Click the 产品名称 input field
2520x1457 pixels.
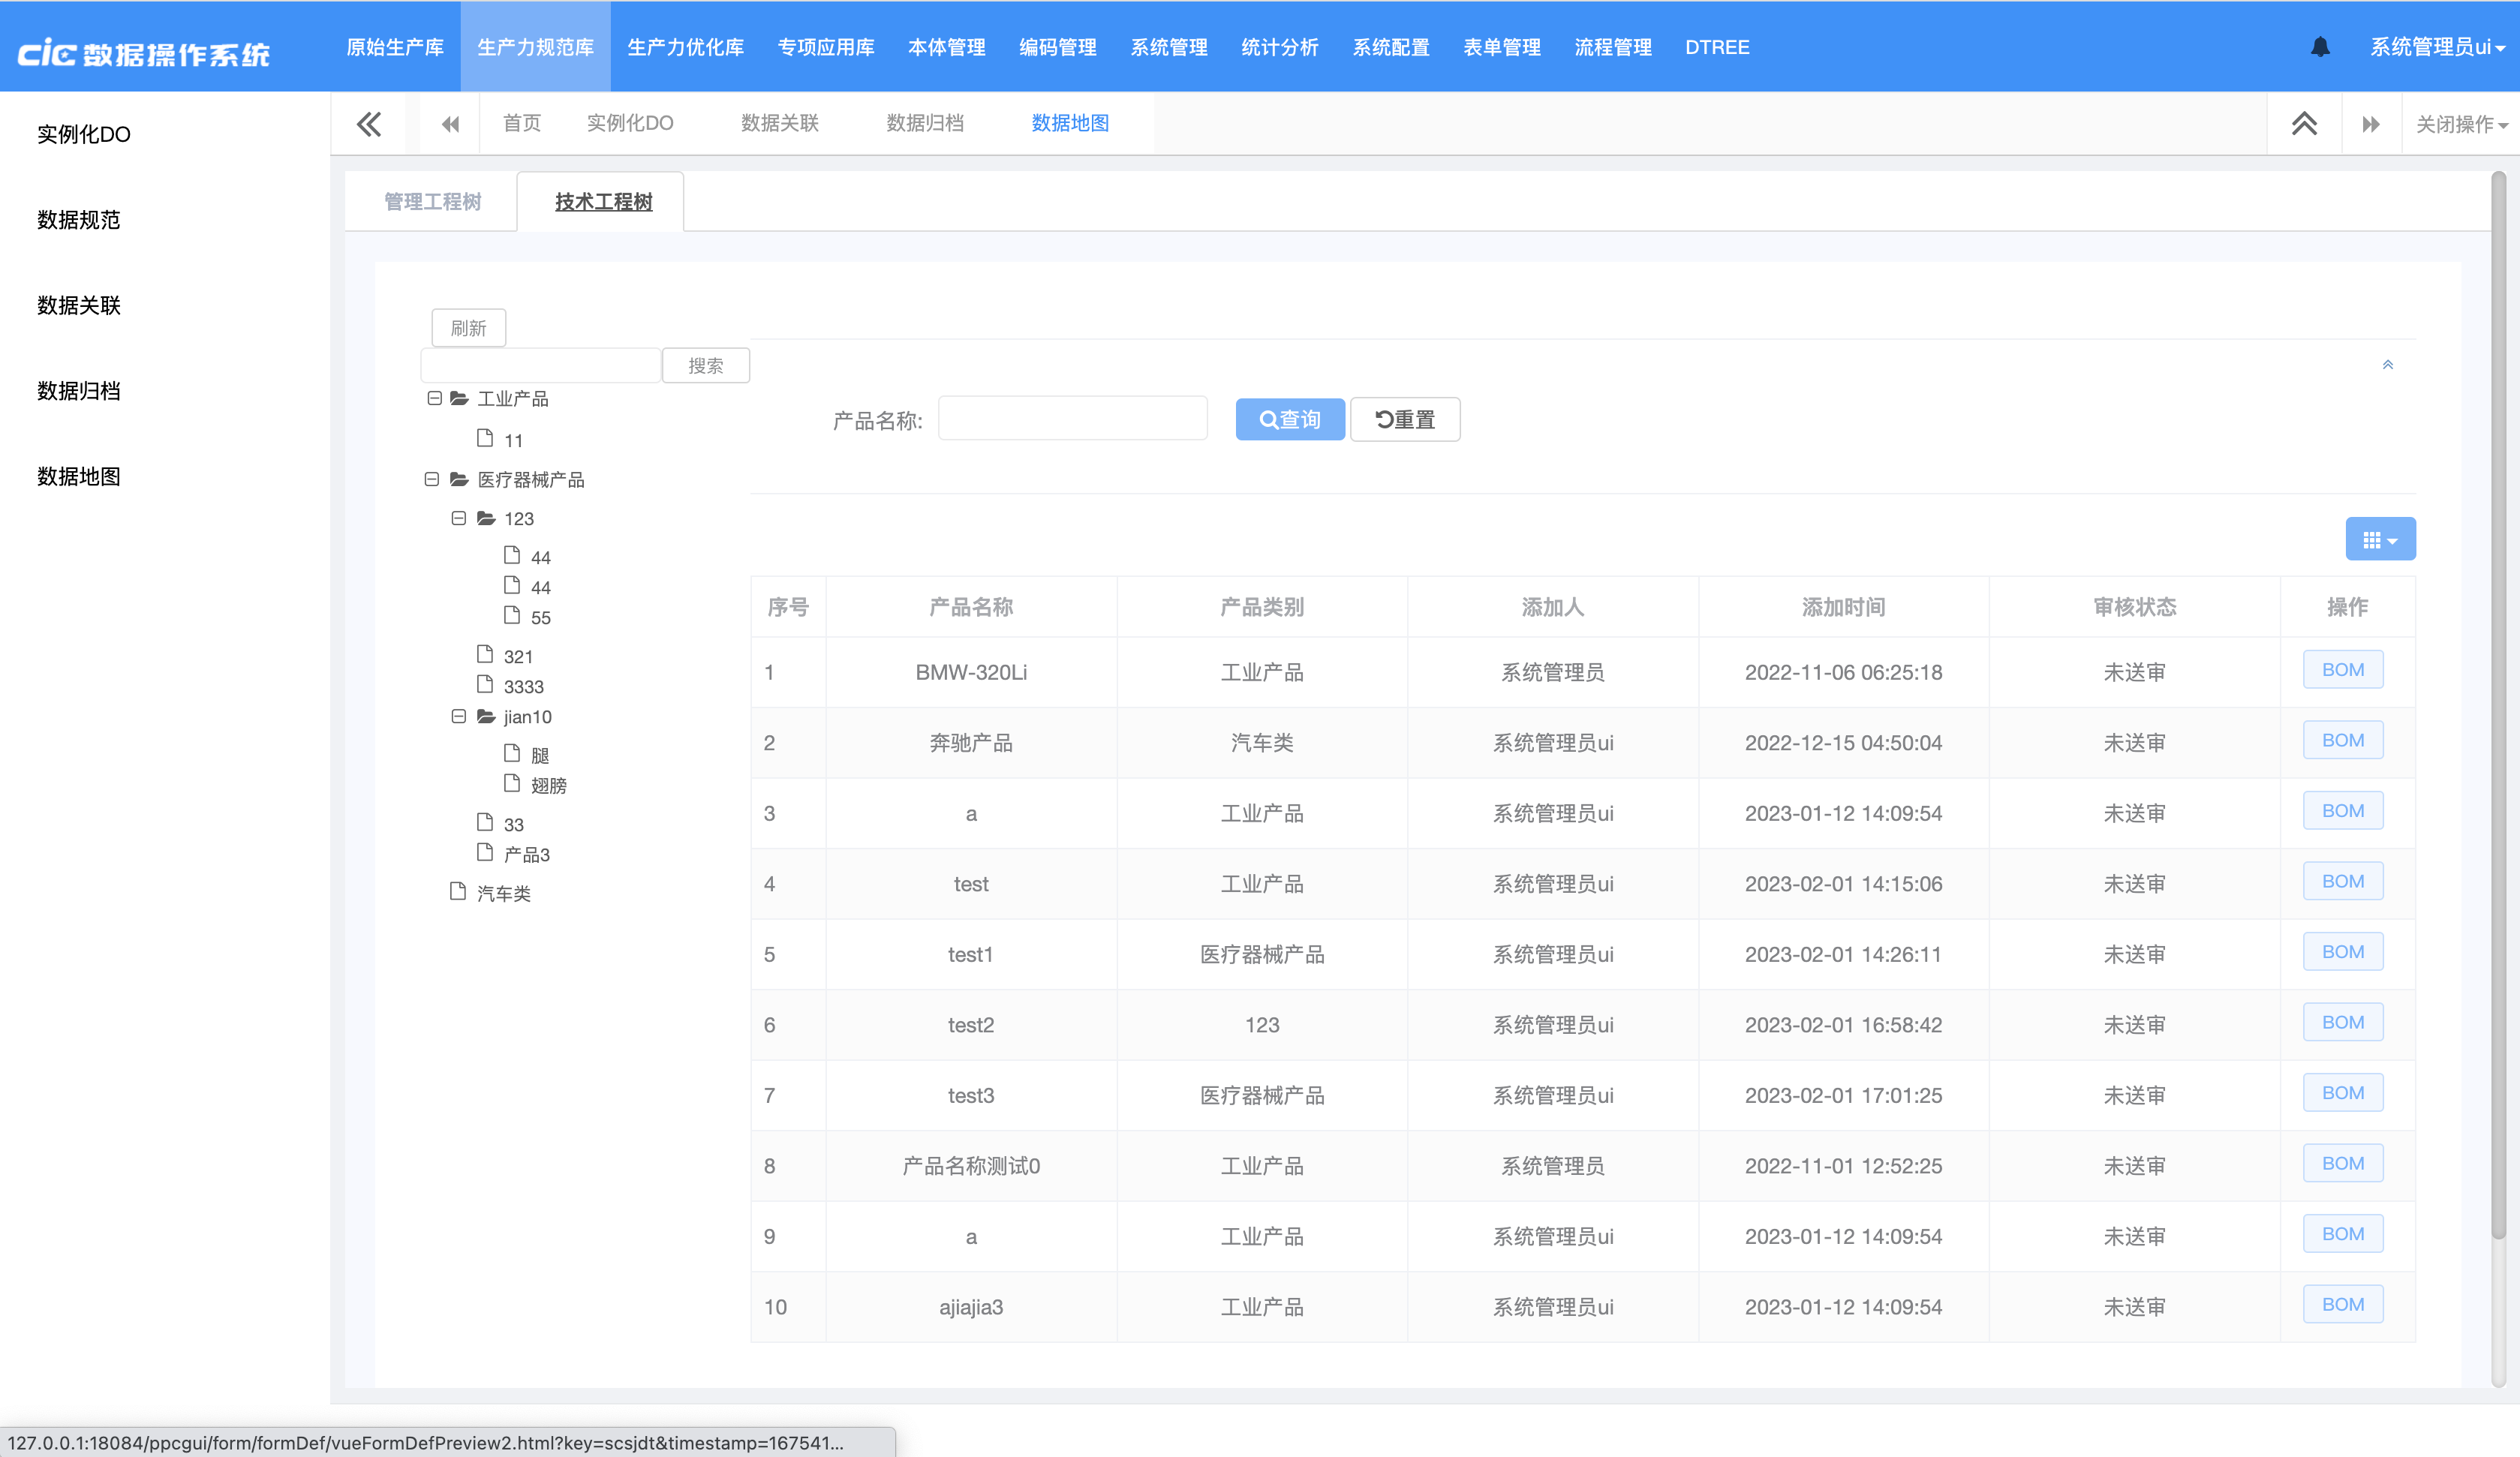1072,419
